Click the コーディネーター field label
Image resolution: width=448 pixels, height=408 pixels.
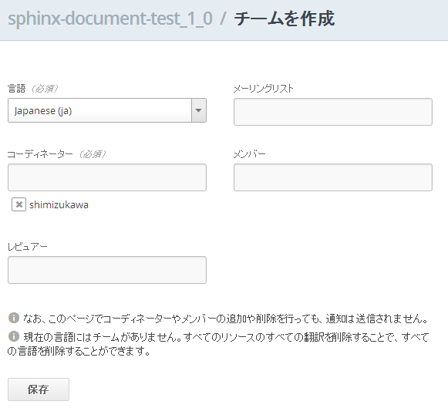(40, 154)
